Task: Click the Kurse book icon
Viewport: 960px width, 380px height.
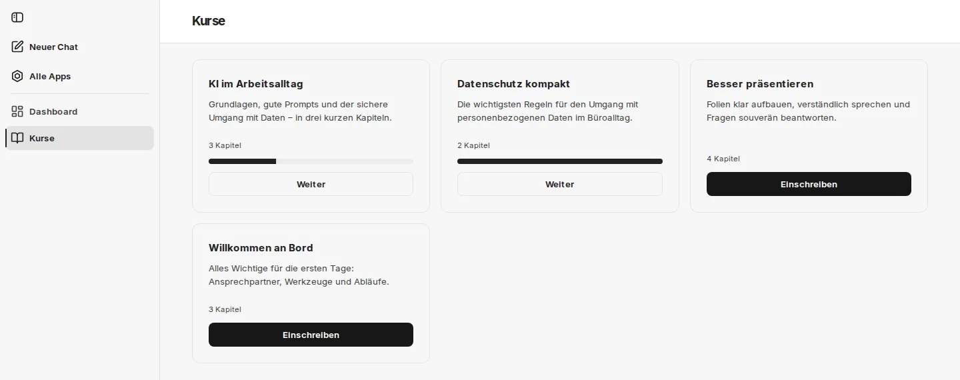Action: 17,138
